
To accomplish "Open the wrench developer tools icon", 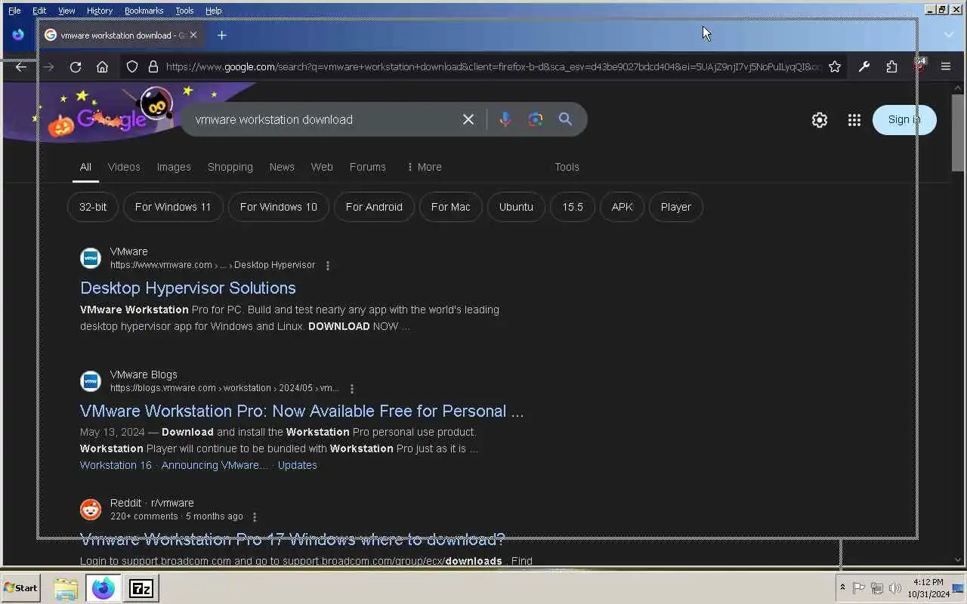I will pos(864,66).
